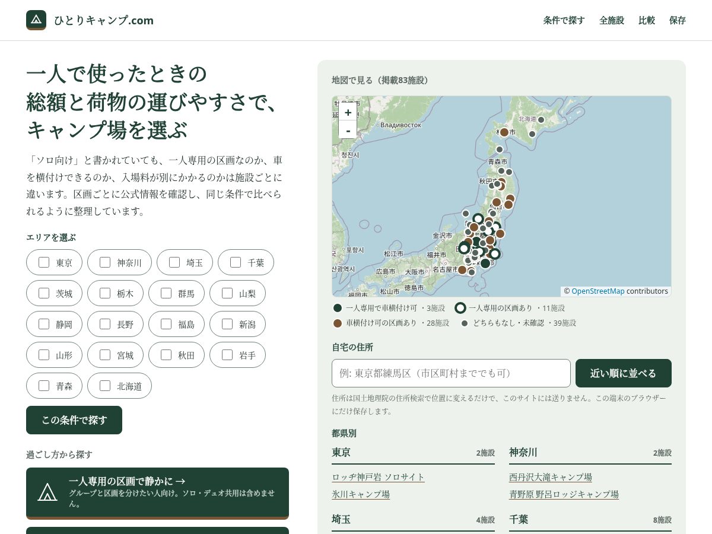Click the 一人専用で車横付け可 legend dot
The height and width of the screenshot is (534, 712).
click(x=338, y=308)
